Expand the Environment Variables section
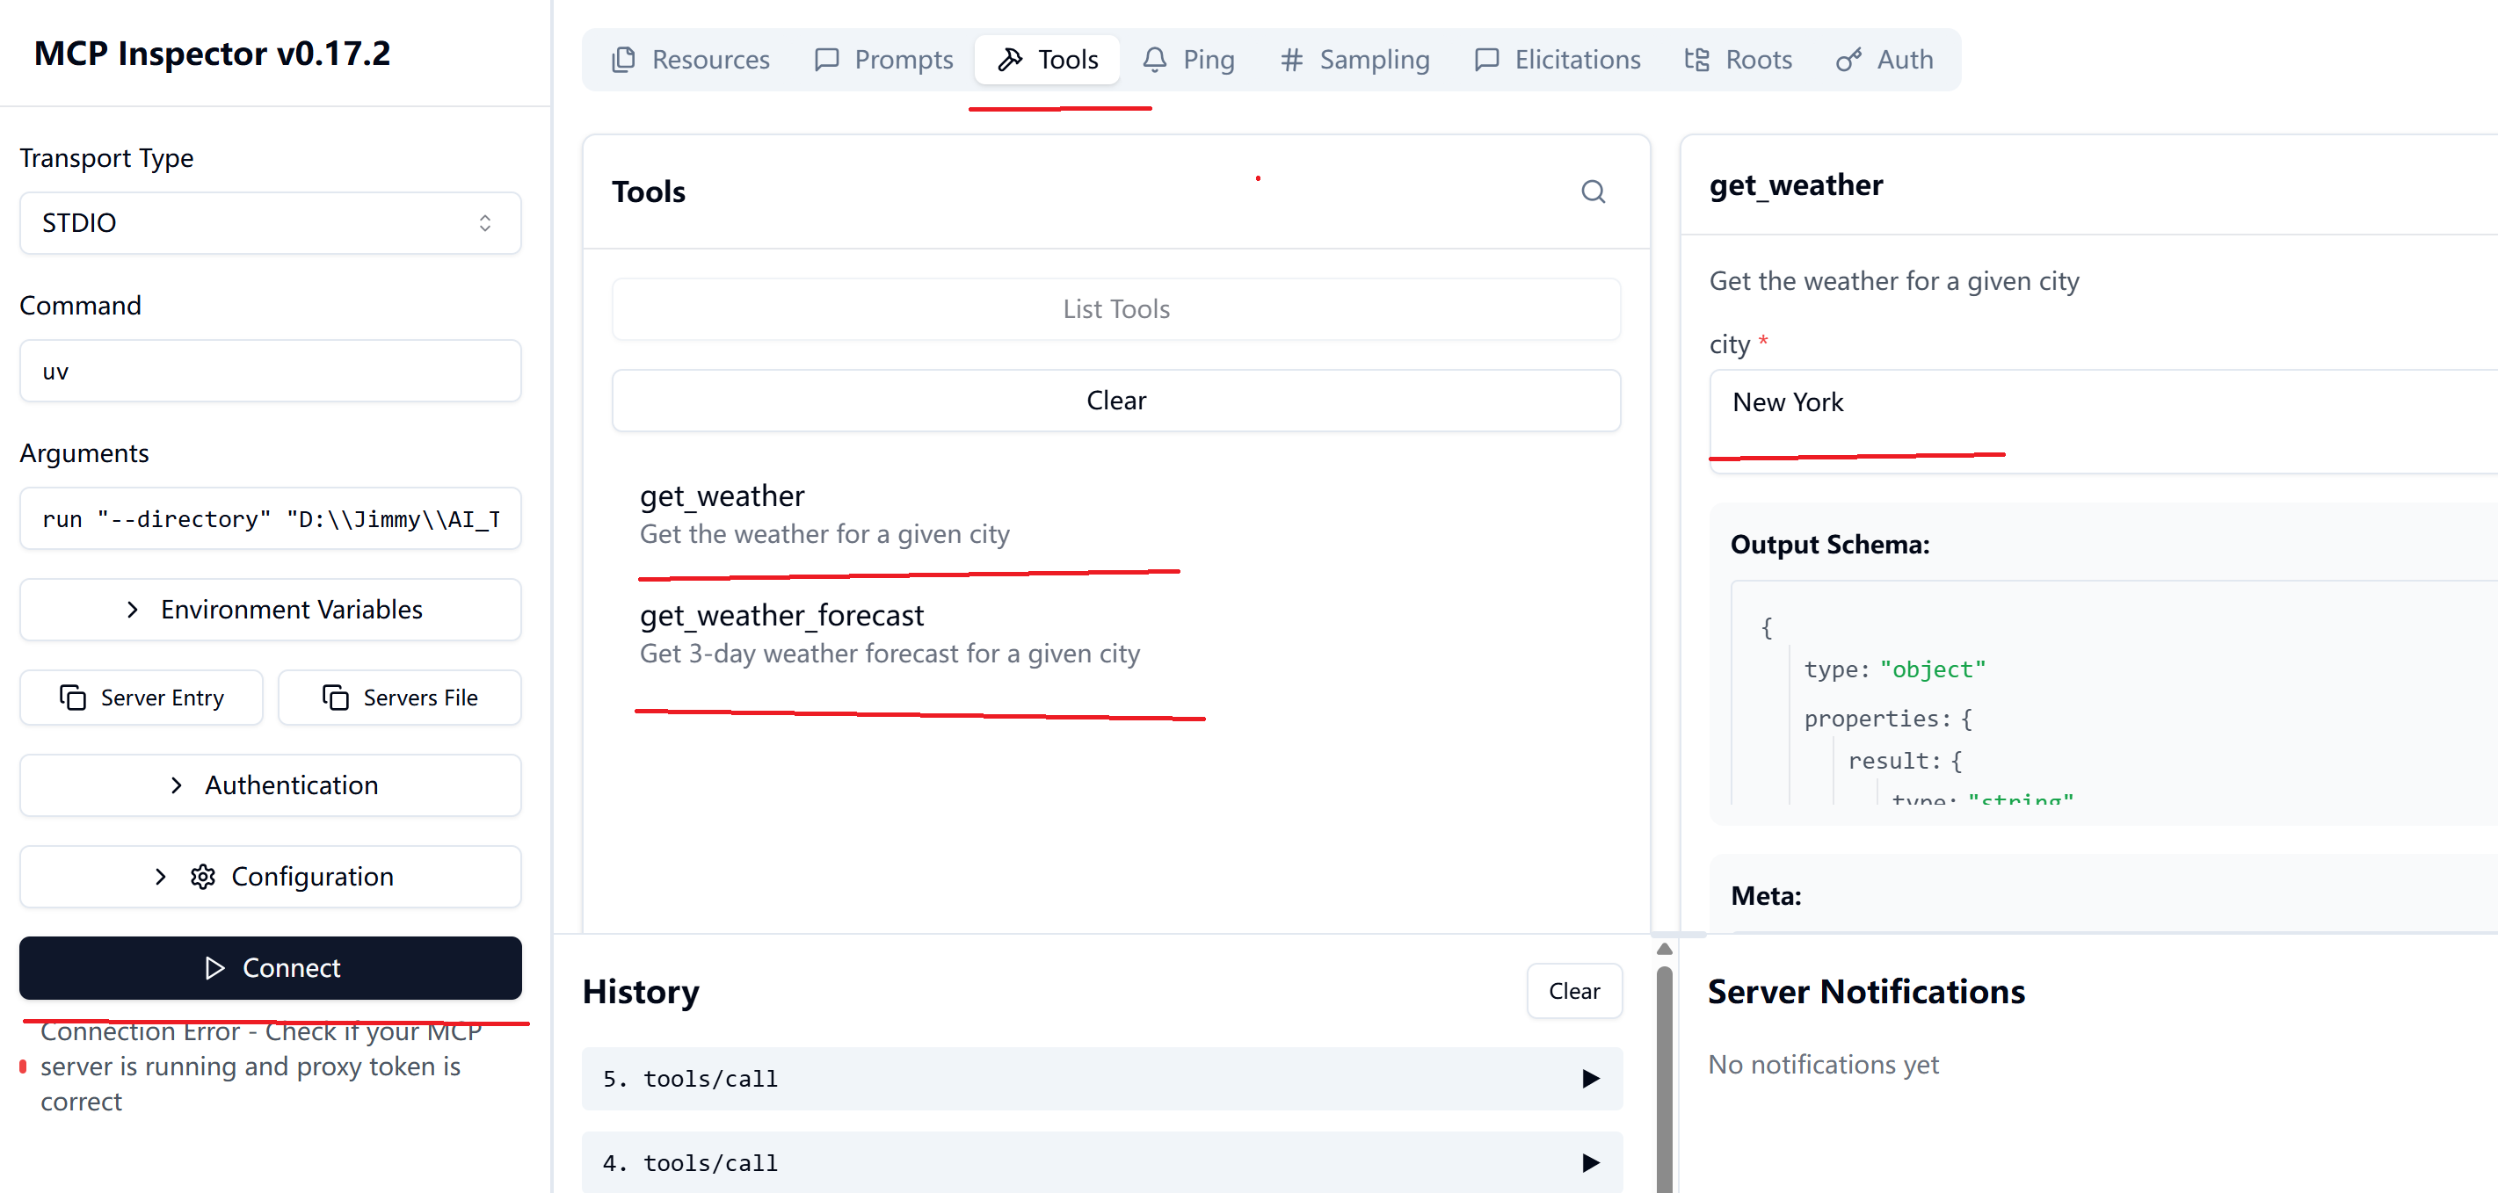The height and width of the screenshot is (1193, 2498). (271, 610)
